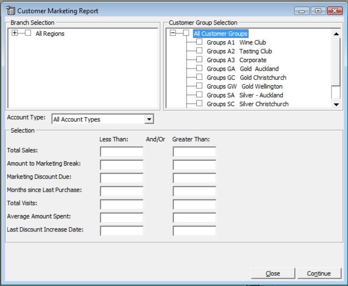Screen dimensions: 348x286
Task: Focus Average Amount Spent Greater Than field
Action: click(x=195, y=218)
